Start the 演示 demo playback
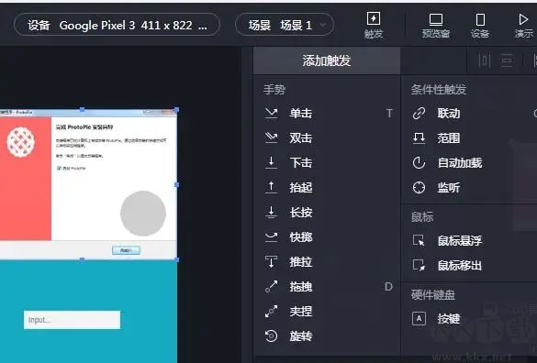Screen dimensions: 537x363 coord(523,25)
